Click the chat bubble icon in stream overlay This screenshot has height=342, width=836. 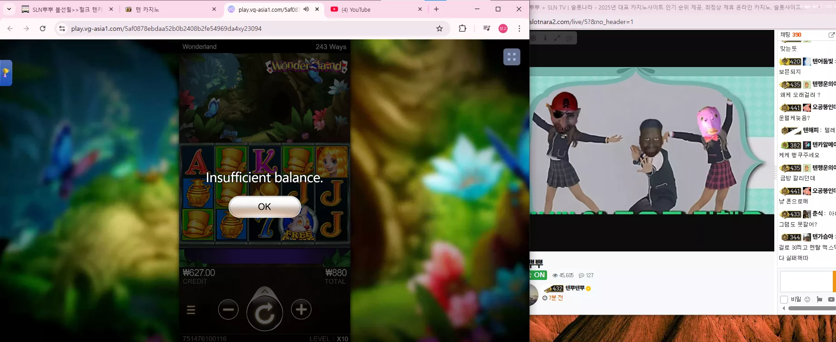(x=569, y=38)
